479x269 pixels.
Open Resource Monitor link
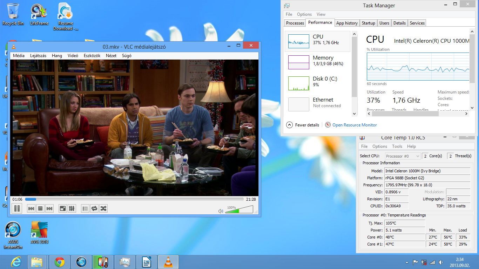[x=355, y=125]
